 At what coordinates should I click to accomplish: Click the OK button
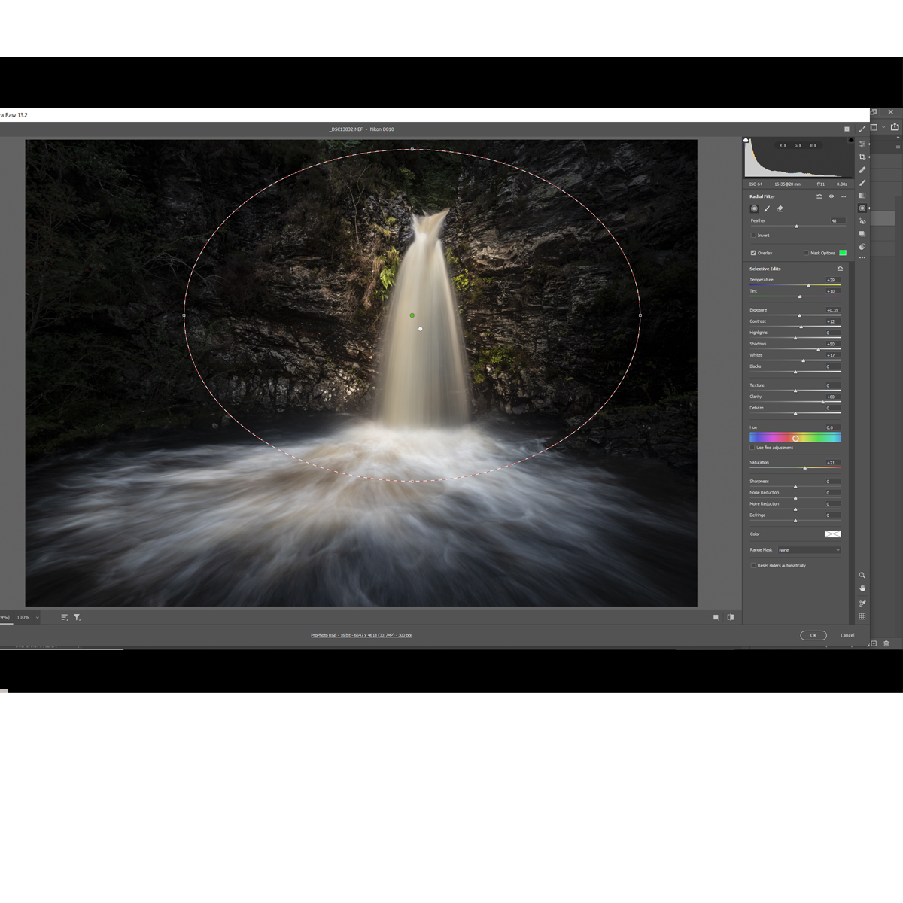(813, 635)
